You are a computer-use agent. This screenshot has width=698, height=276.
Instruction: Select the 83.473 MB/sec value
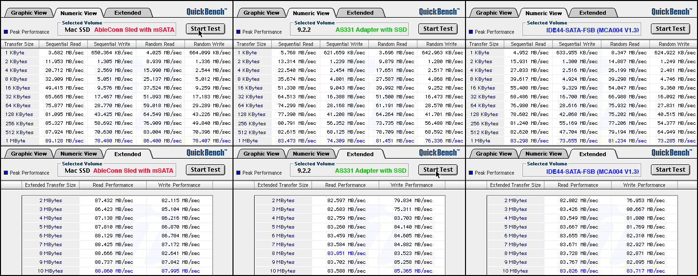point(296,140)
